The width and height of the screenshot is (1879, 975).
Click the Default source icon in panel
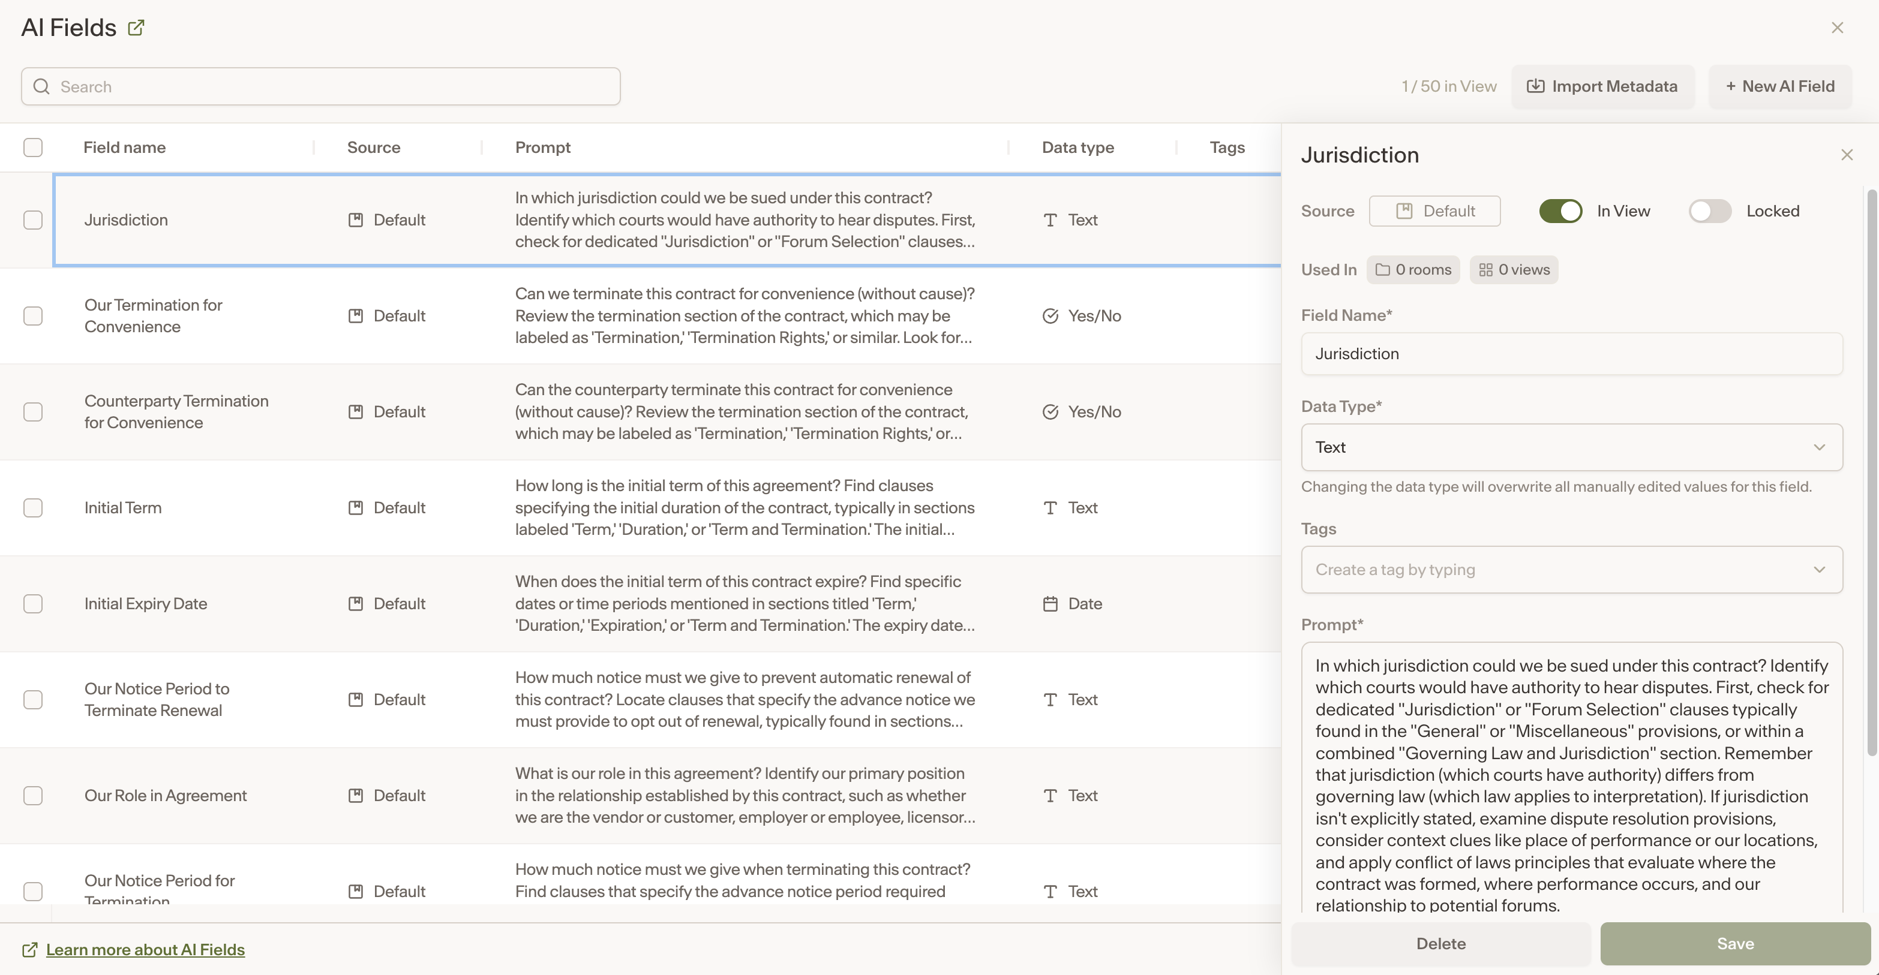click(1404, 210)
